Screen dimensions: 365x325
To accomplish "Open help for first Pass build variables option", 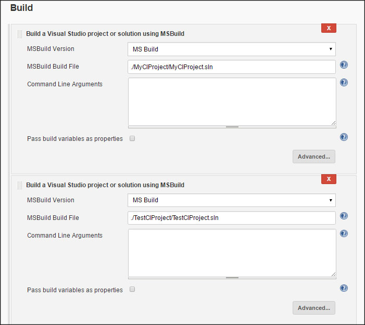I will pos(344,137).
